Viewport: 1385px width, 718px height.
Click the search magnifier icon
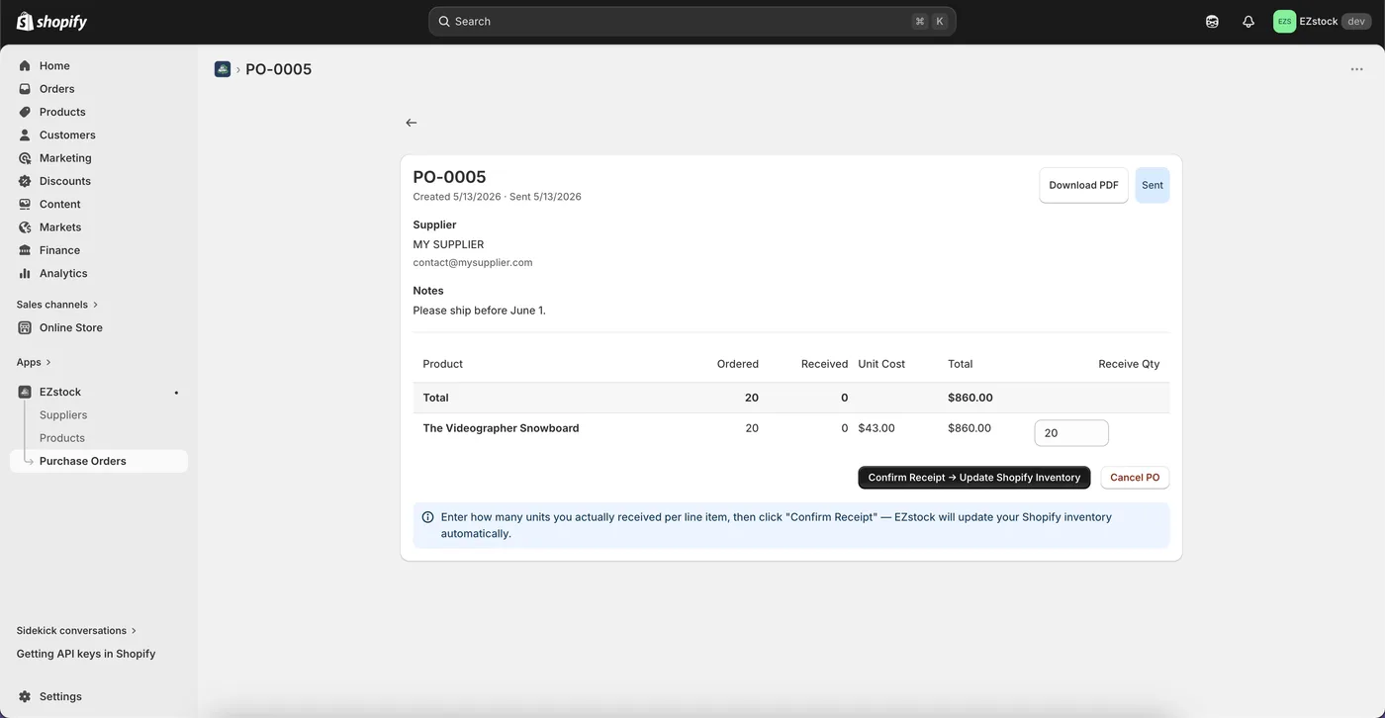(444, 21)
